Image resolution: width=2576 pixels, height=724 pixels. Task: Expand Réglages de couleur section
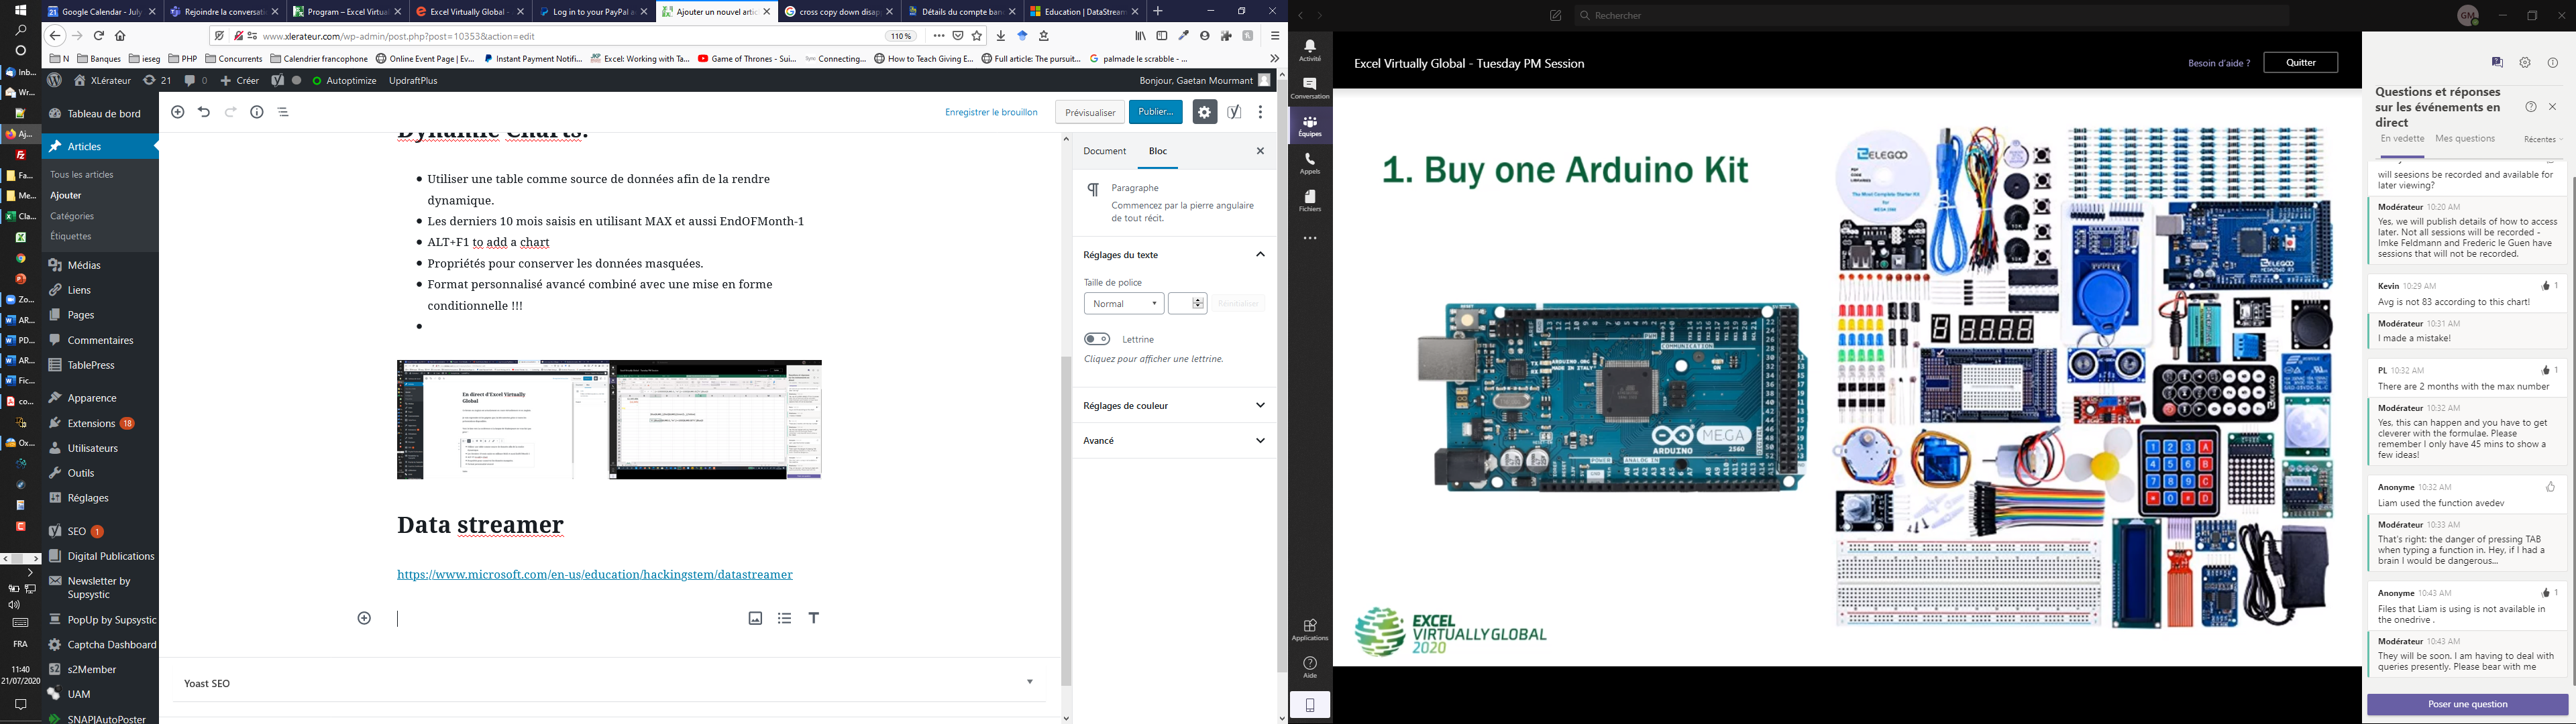coord(1172,406)
